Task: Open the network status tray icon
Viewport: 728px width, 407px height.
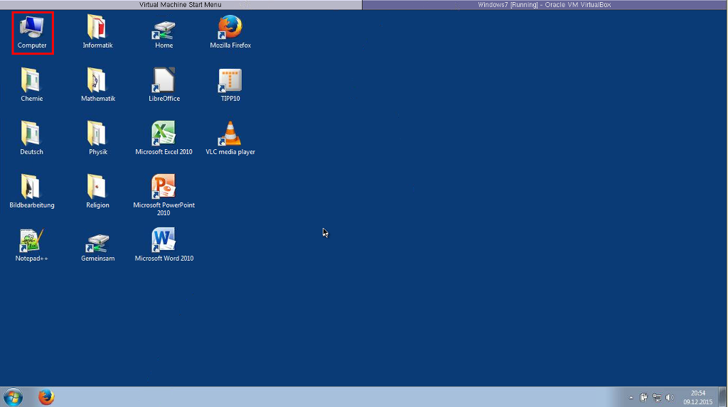Action: click(x=657, y=398)
